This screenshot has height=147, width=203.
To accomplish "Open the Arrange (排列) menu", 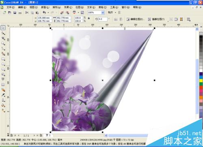I will click(56, 7).
